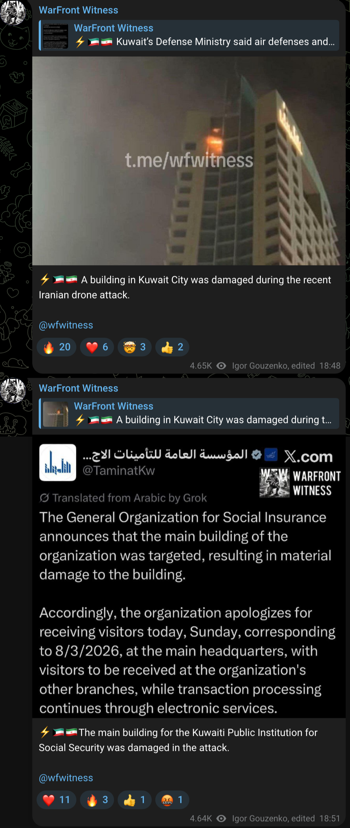Screen dimensions: 350x828
Task: Click views eye icon beside 4.64K
Action: (x=222, y=819)
